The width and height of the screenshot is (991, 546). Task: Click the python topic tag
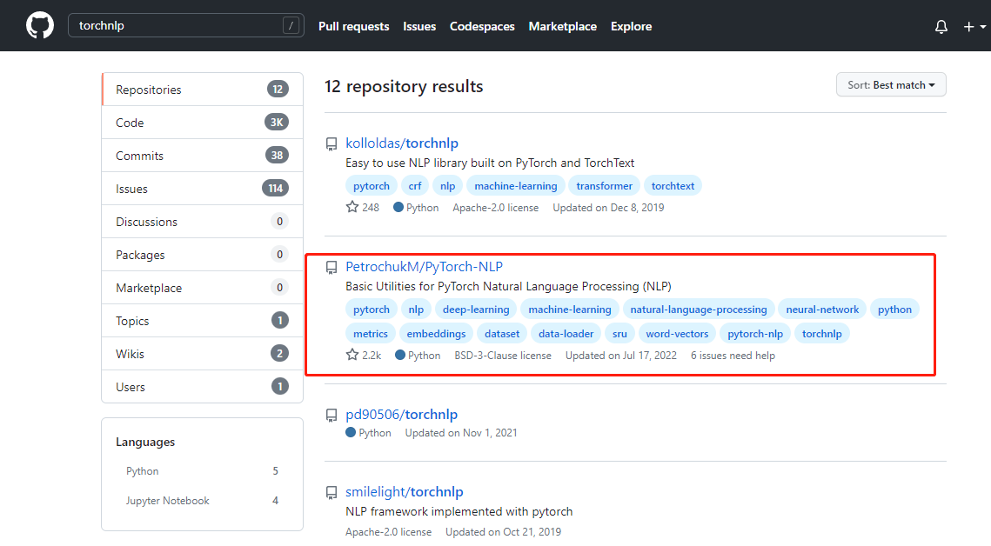coord(894,310)
